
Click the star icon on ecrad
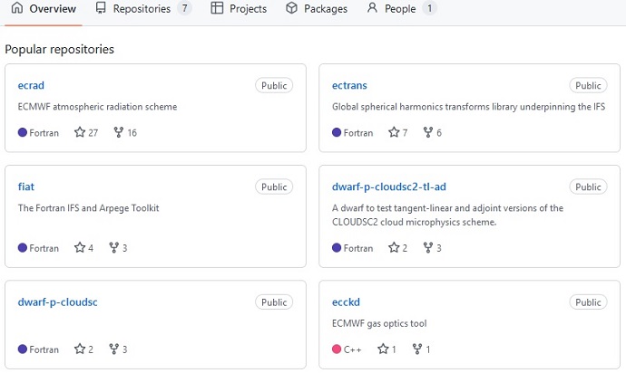point(80,132)
